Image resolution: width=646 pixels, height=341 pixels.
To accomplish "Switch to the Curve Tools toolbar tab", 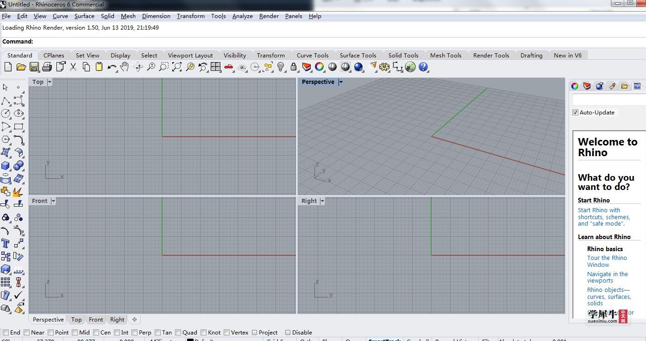I will (x=313, y=55).
